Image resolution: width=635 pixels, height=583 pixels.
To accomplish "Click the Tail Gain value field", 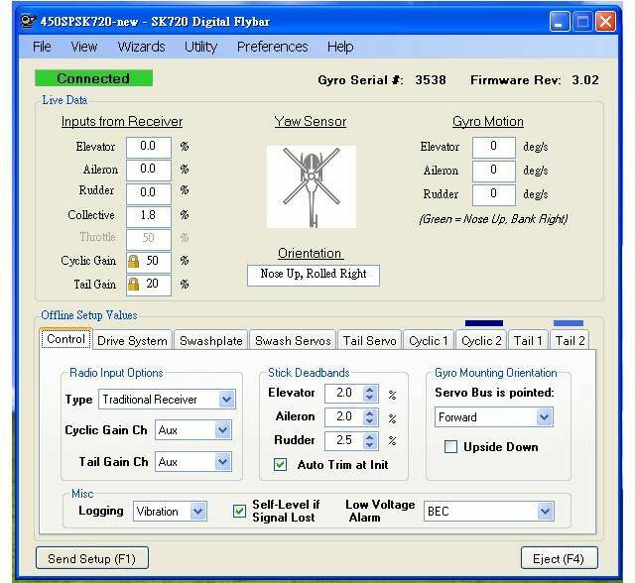I will 148,285.
